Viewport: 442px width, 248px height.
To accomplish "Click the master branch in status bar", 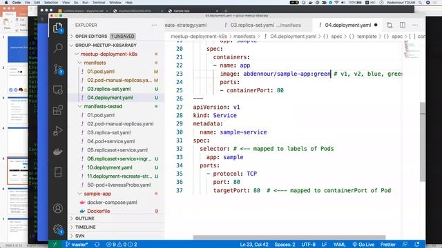I will (77, 245).
